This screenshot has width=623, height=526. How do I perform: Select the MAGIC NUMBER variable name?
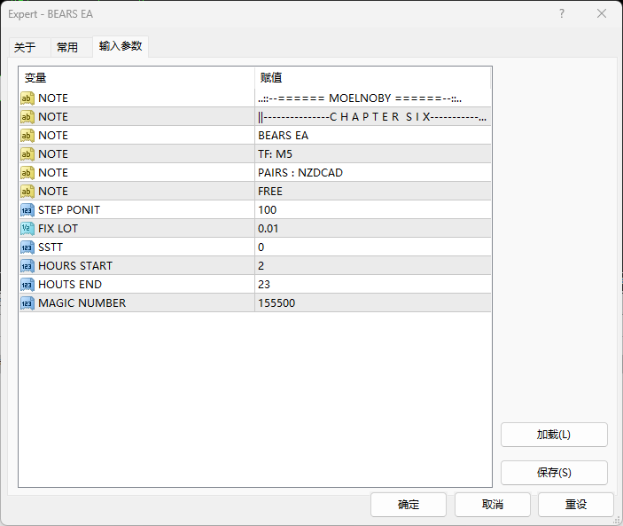coord(82,303)
